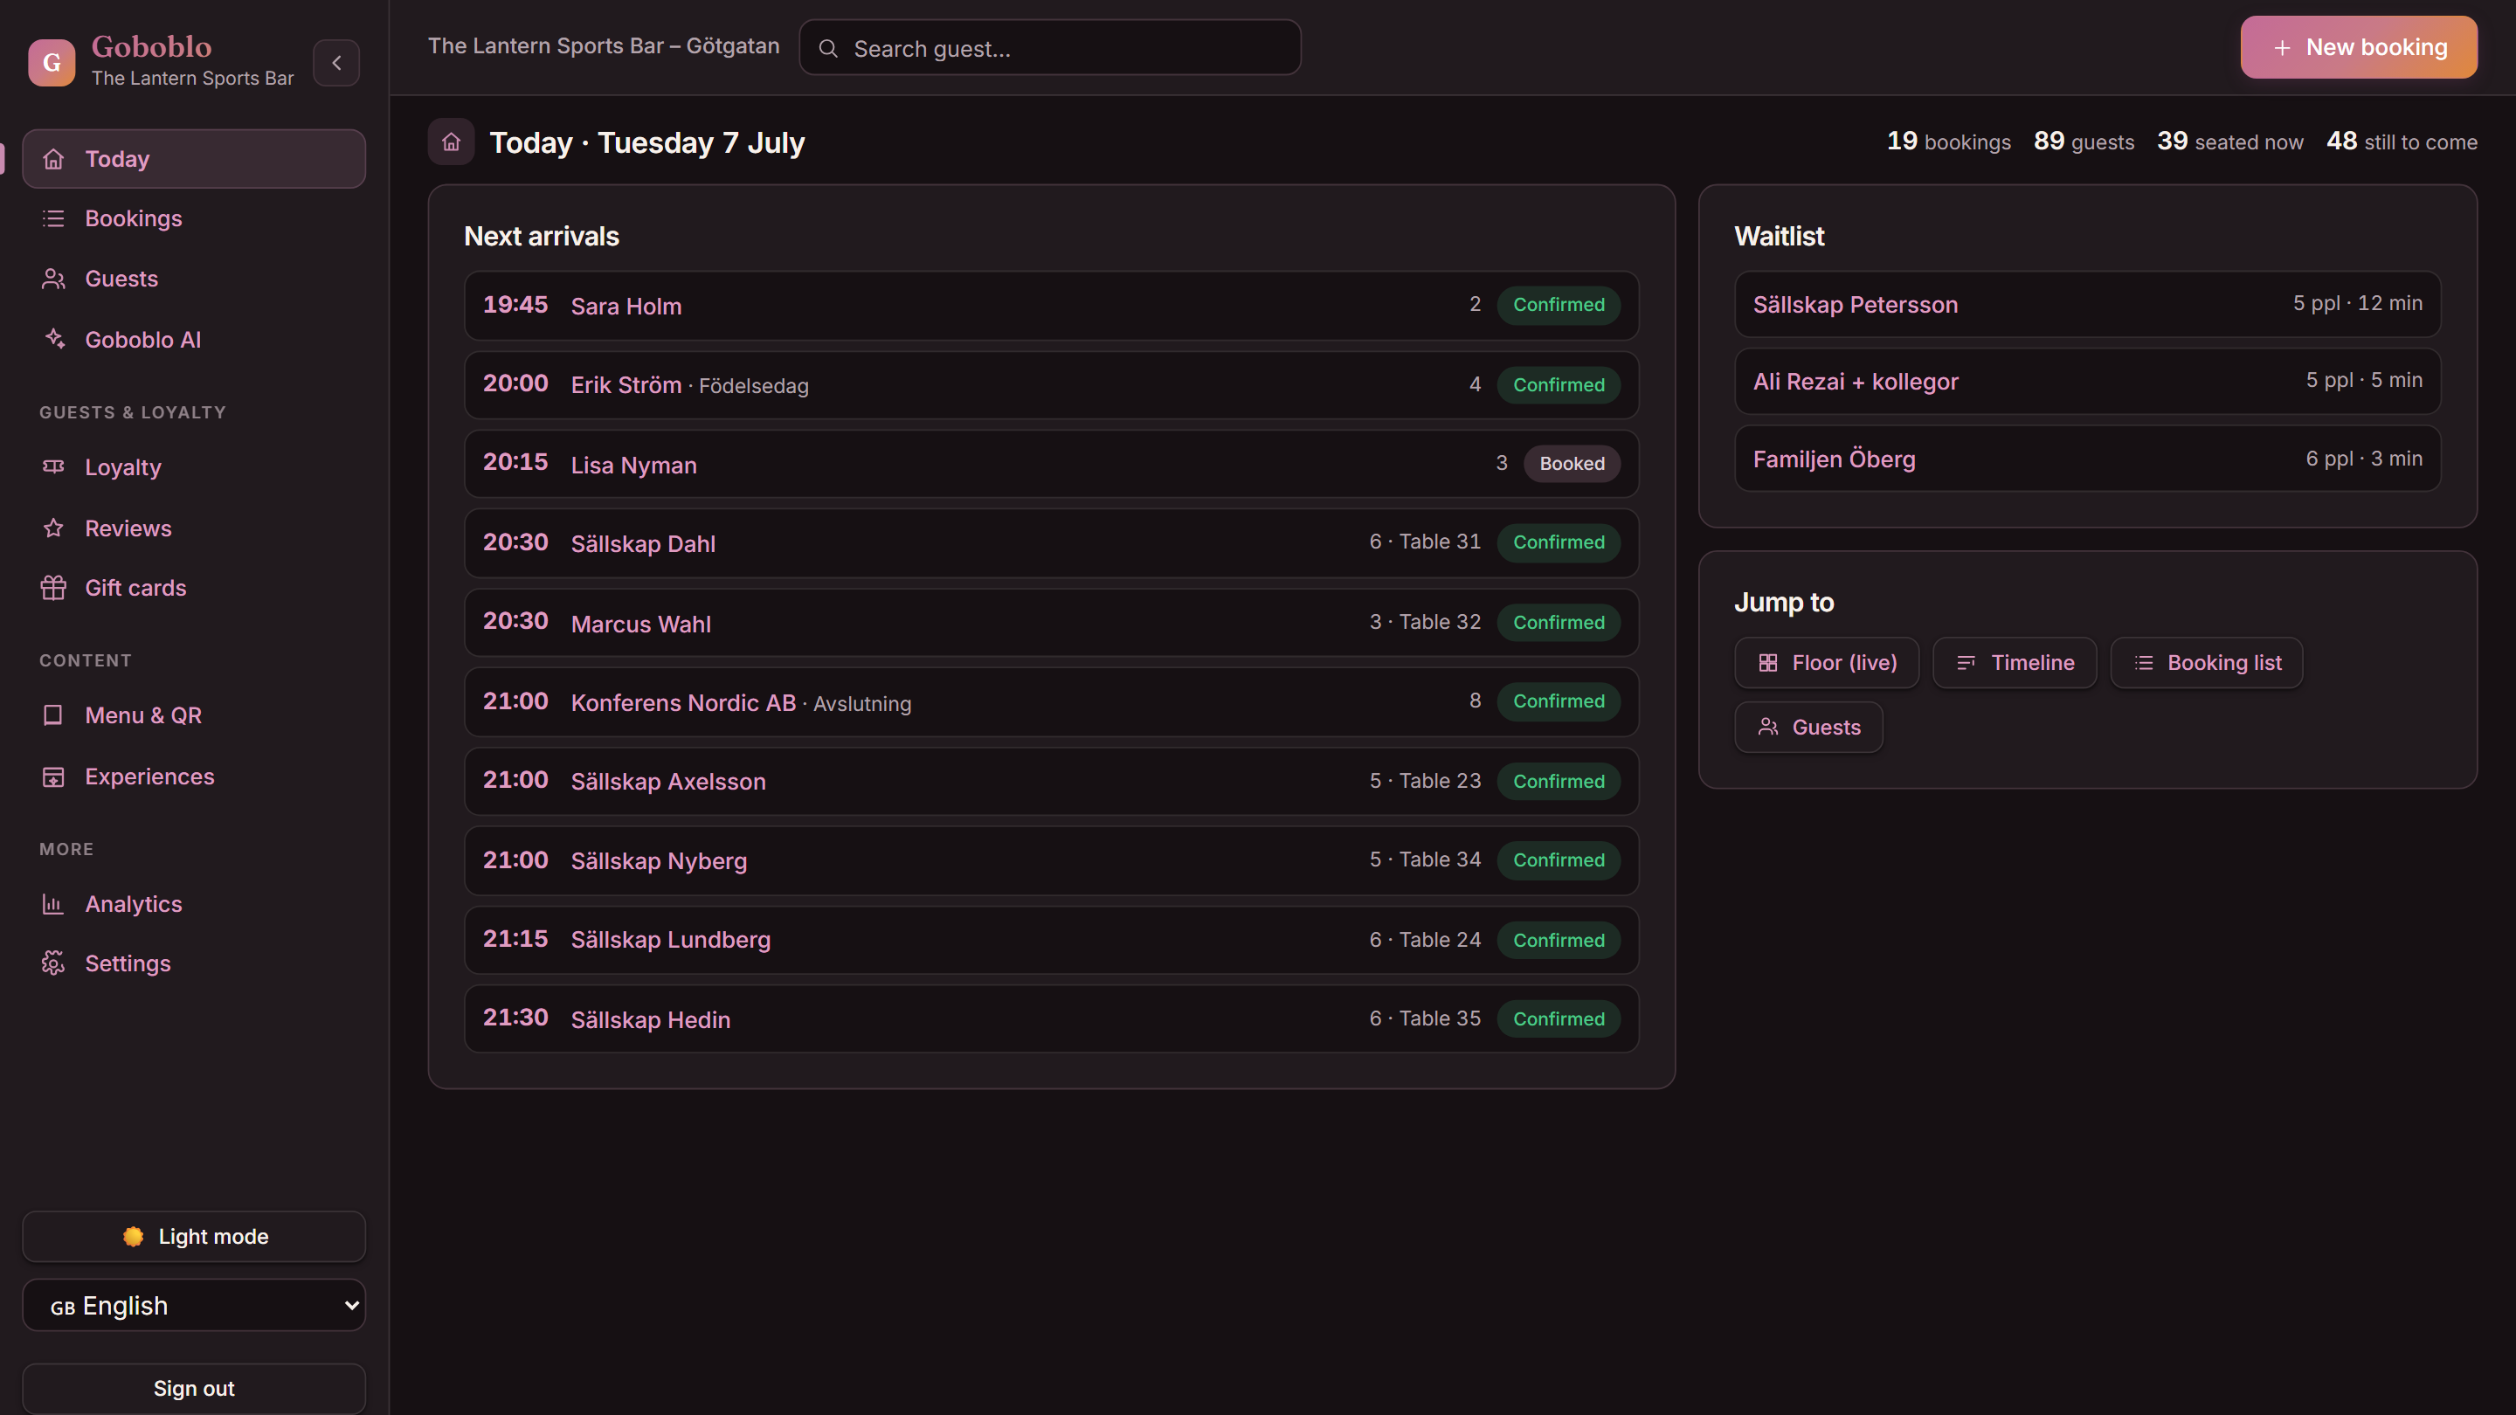Create a New booking
Screen dimensions: 2516x1415
(x=2359, y=47)
